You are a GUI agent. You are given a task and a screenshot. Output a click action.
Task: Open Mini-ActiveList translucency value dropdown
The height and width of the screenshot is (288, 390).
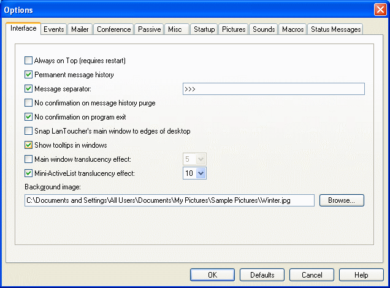click(x=201, y=173)
